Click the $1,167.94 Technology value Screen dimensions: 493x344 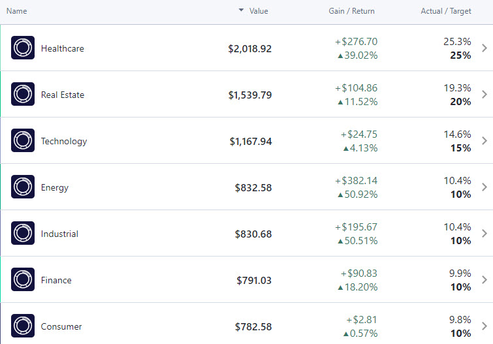coord(251,142)
